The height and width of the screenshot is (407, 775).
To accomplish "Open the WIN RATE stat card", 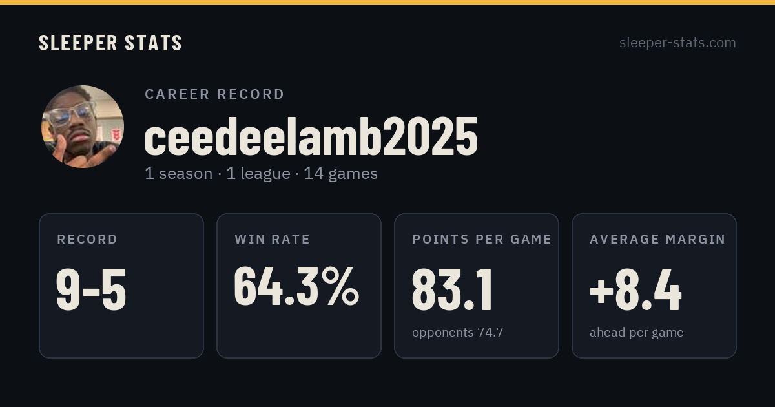I will pyautogui.click(x=299, y=286).
